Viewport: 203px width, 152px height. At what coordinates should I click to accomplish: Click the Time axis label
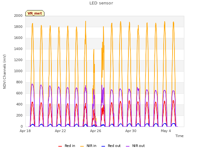(180, 136)
